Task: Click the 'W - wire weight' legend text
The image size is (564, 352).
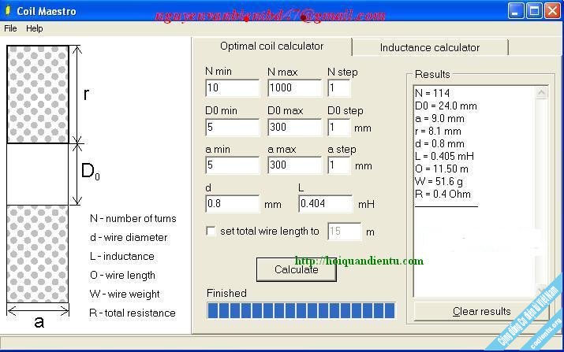Action: tap(125, 295)
